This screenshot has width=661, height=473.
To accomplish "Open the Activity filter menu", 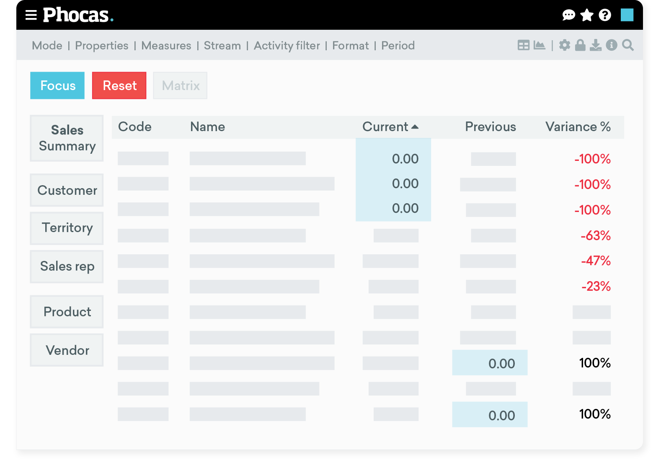I will pyautogui.click(x=287, y=46).
